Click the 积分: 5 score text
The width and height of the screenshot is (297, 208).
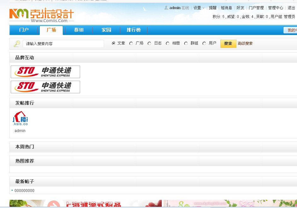[x=218, y=17]
